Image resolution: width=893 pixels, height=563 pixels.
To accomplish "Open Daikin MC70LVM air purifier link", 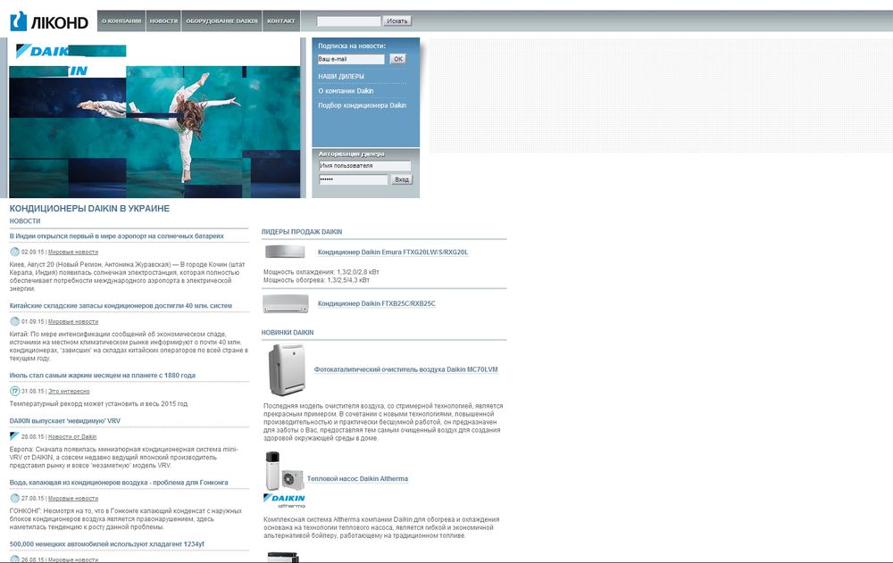I will [x=406, y=369].
